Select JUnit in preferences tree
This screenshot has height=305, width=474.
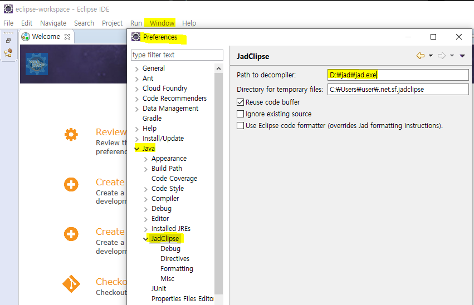pyautogui.click(x=159, y=288)
